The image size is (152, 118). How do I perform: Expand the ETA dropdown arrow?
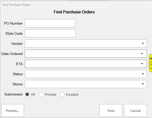(142, 64)
